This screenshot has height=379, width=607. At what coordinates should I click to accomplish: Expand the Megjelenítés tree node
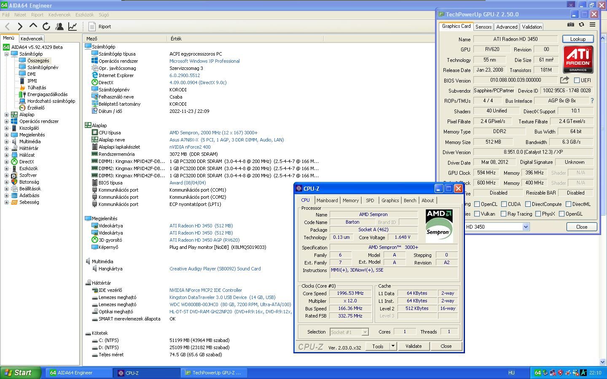pos(6,135)
